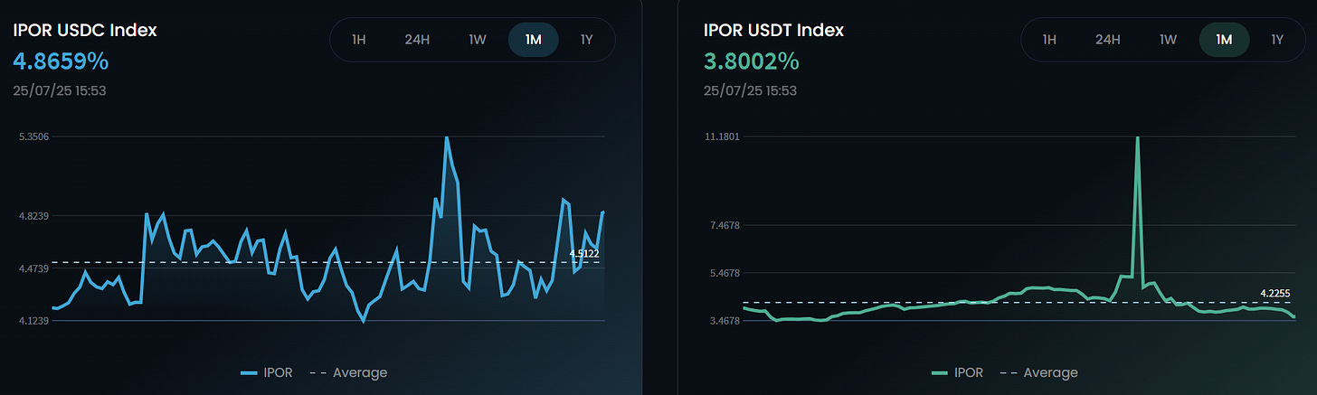Click the IPOR USDT Index title
1317x395 pixels.
(x=773, y=30)
